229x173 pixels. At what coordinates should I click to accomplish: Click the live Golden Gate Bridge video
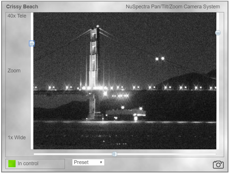(125, 81)
